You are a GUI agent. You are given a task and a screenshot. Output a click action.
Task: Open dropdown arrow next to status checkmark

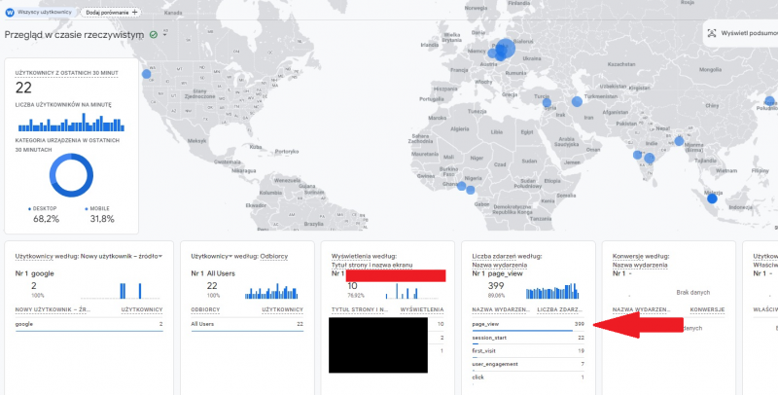pyautogui.click(x=164, y=34)
